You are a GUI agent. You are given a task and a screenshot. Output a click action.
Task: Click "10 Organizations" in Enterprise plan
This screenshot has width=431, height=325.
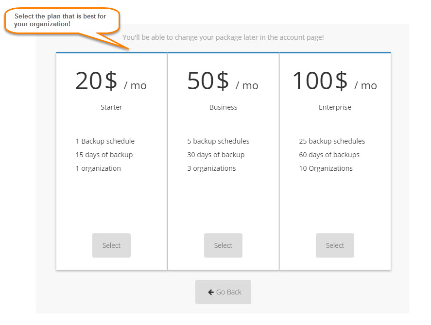point(326,168)
